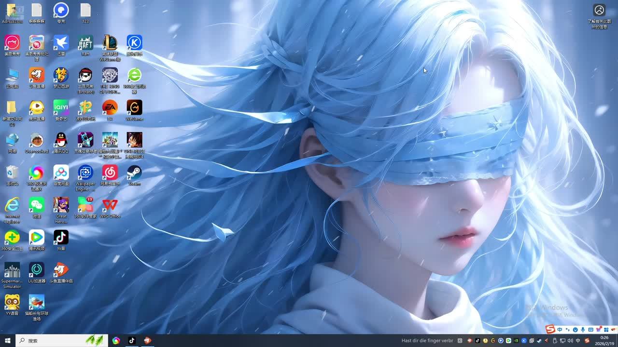This screenshot has width=618, height=347.
Task: Open the Overcooked game shortcut
Action: pyautogui.click(x=37, y=141)
